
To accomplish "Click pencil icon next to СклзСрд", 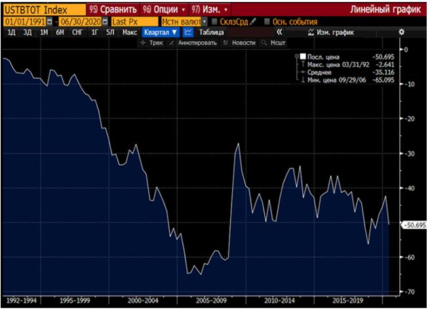I will click(253, 22).
